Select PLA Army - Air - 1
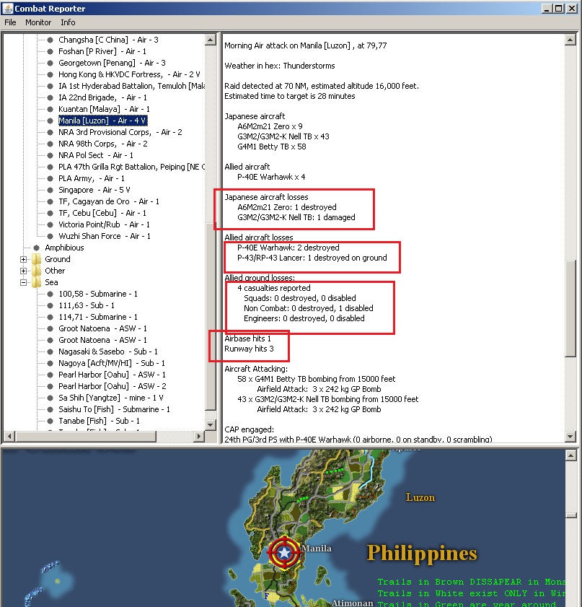Image resolution: width=582 pixels, height=607 pixels. click(92, 178)
